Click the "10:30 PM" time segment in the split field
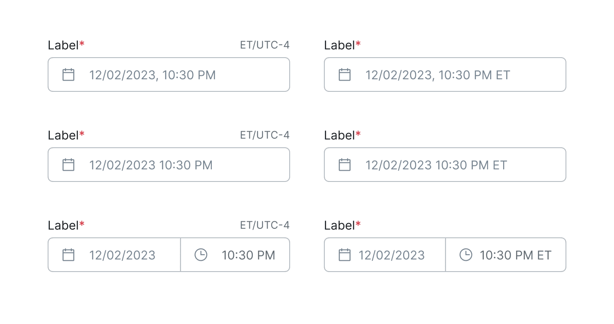This screenshot has width=614, height=324. click(x=249, y=255)
